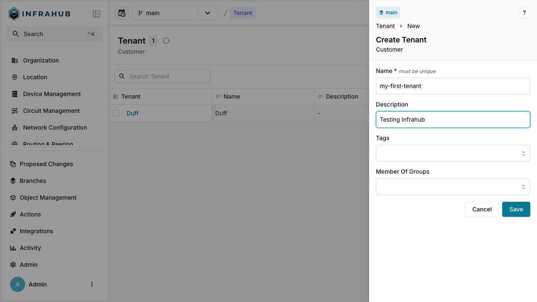Viewport: 537px width, 302px height.
Task: Click the Description input field
Action: (x=453, y=120)
